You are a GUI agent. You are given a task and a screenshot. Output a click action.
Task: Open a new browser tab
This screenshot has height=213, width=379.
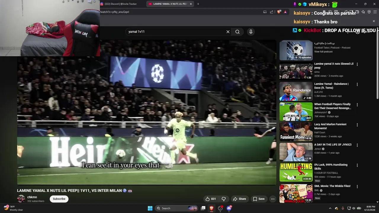point(198,4)
